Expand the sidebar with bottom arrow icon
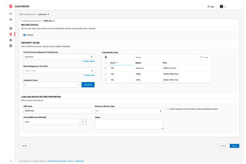 [11, 161]
